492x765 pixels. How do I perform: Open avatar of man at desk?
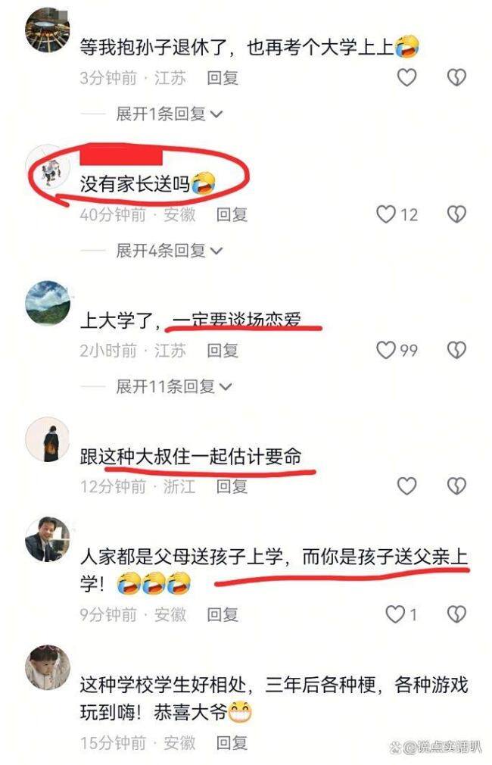click(x=47, y=539)
